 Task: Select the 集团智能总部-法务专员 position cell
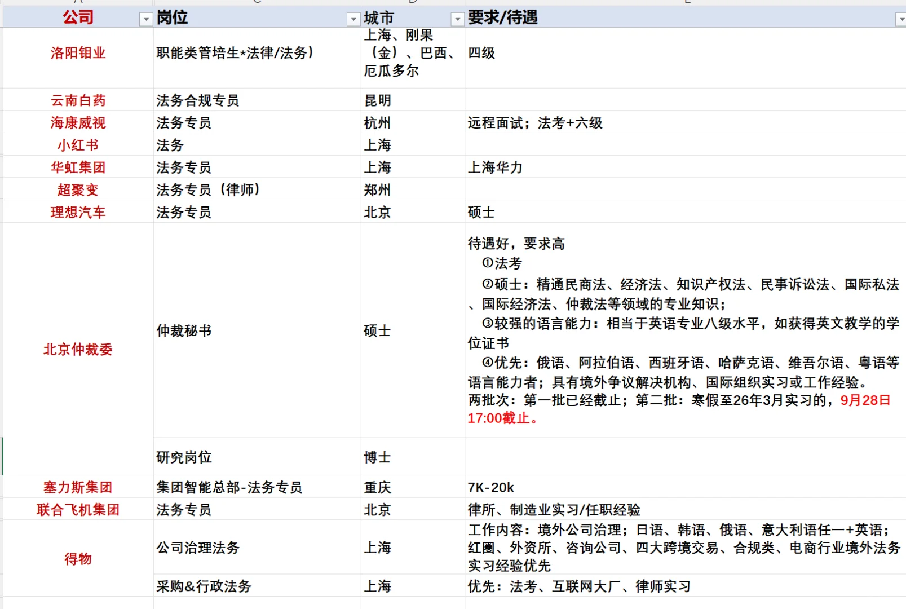257,487
